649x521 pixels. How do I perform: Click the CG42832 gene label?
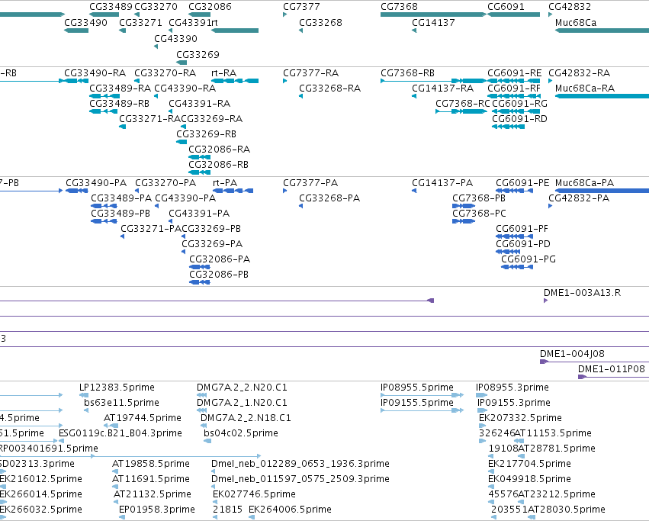(x=570, y=7)
